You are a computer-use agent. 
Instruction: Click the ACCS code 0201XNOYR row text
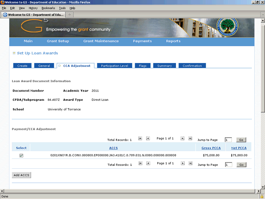(113, 155)
